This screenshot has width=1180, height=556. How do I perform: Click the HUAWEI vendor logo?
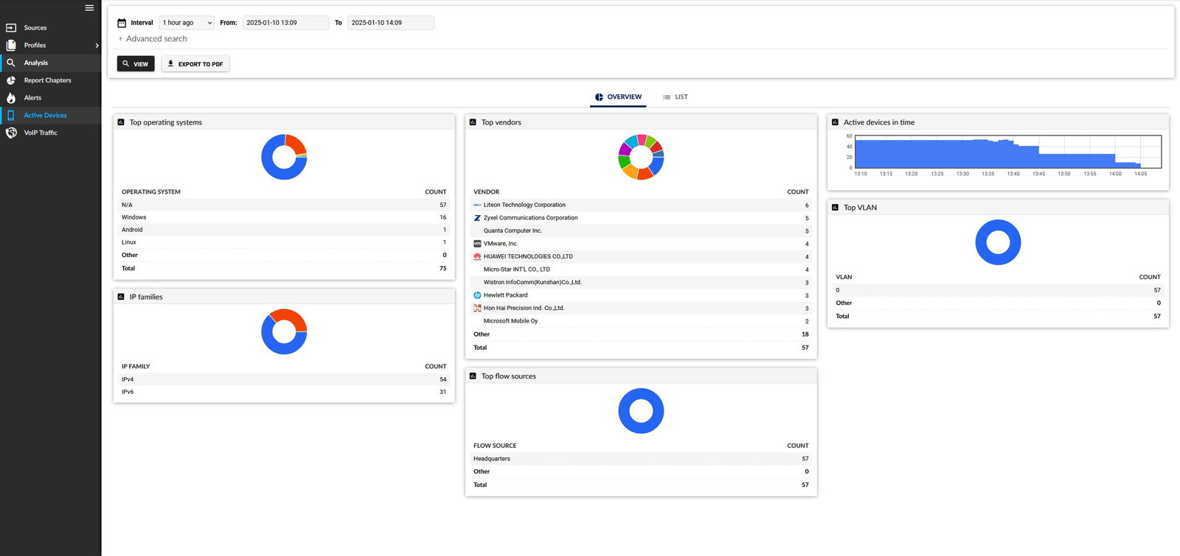point(477,256)
